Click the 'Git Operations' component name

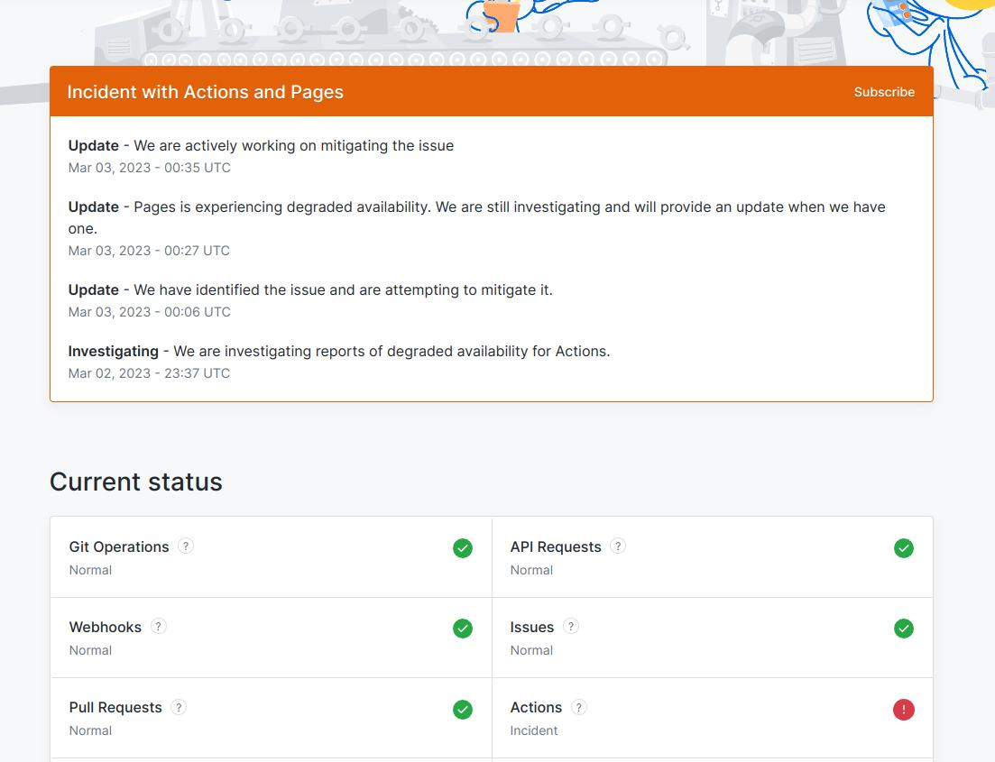tap(119, 546)
